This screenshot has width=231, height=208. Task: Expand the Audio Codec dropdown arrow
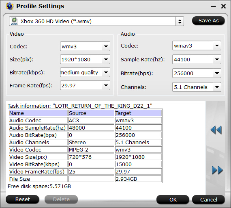(217, 45)
